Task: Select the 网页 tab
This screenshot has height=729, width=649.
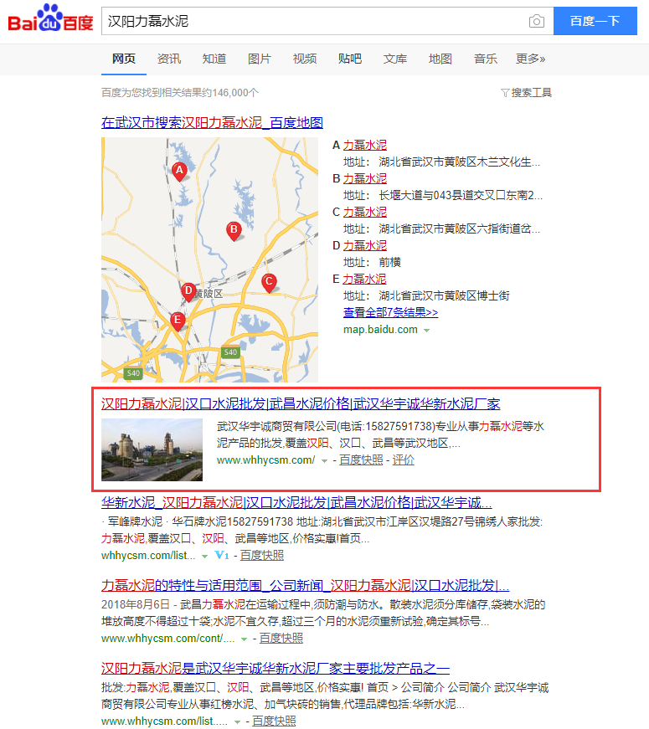Action: pyautogui.click(x=124, y=59)
